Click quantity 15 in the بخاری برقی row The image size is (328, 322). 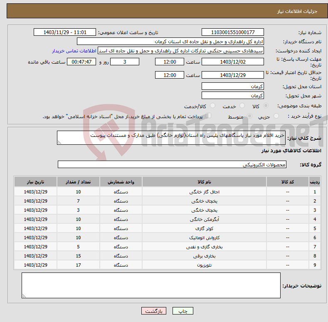coord(78,256)
